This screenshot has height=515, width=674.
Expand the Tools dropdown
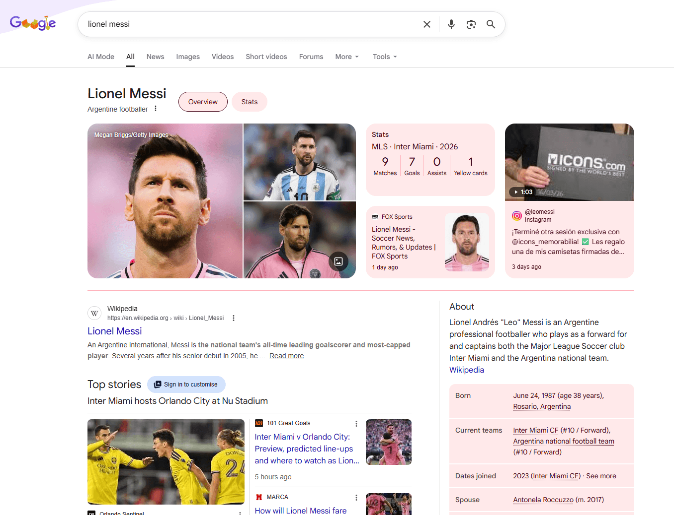click(x=385, y=57)
